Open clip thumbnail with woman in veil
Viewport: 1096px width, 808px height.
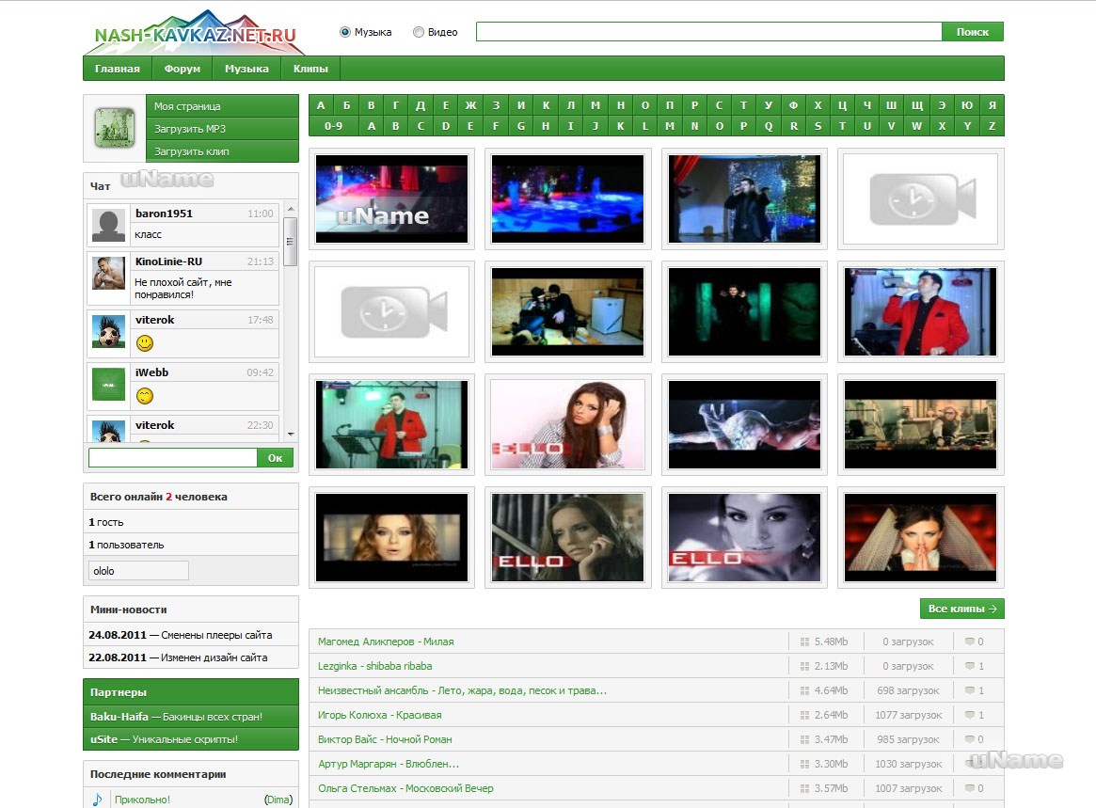[921, 537]
